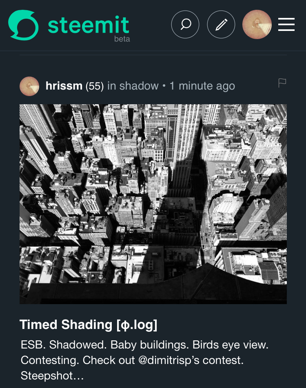The image size is (306, 388).
Task: Open the hrissm author profile link
Action: pos(64,86)
